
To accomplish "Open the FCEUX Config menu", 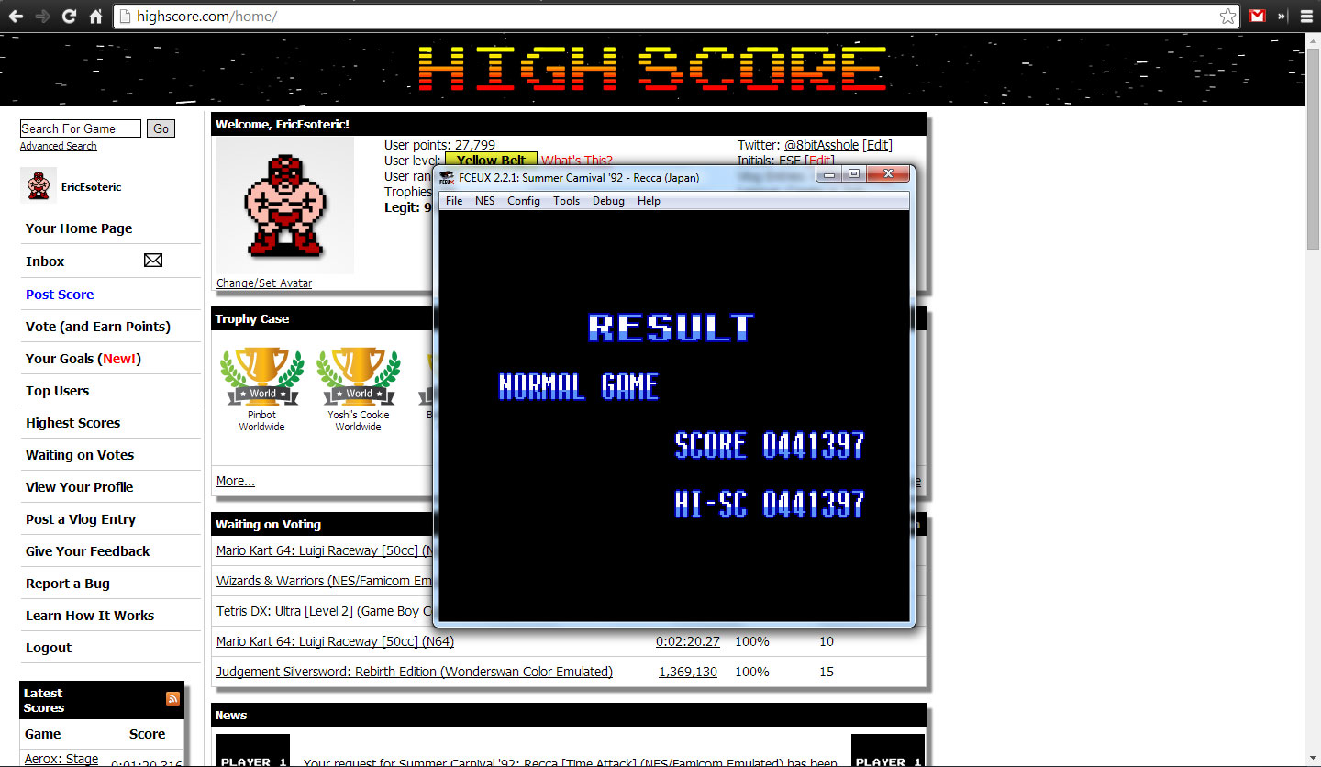I will pyautogui.click(x=523, y=201).
